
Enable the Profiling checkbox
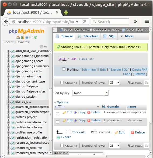click(x=64, y=69)
